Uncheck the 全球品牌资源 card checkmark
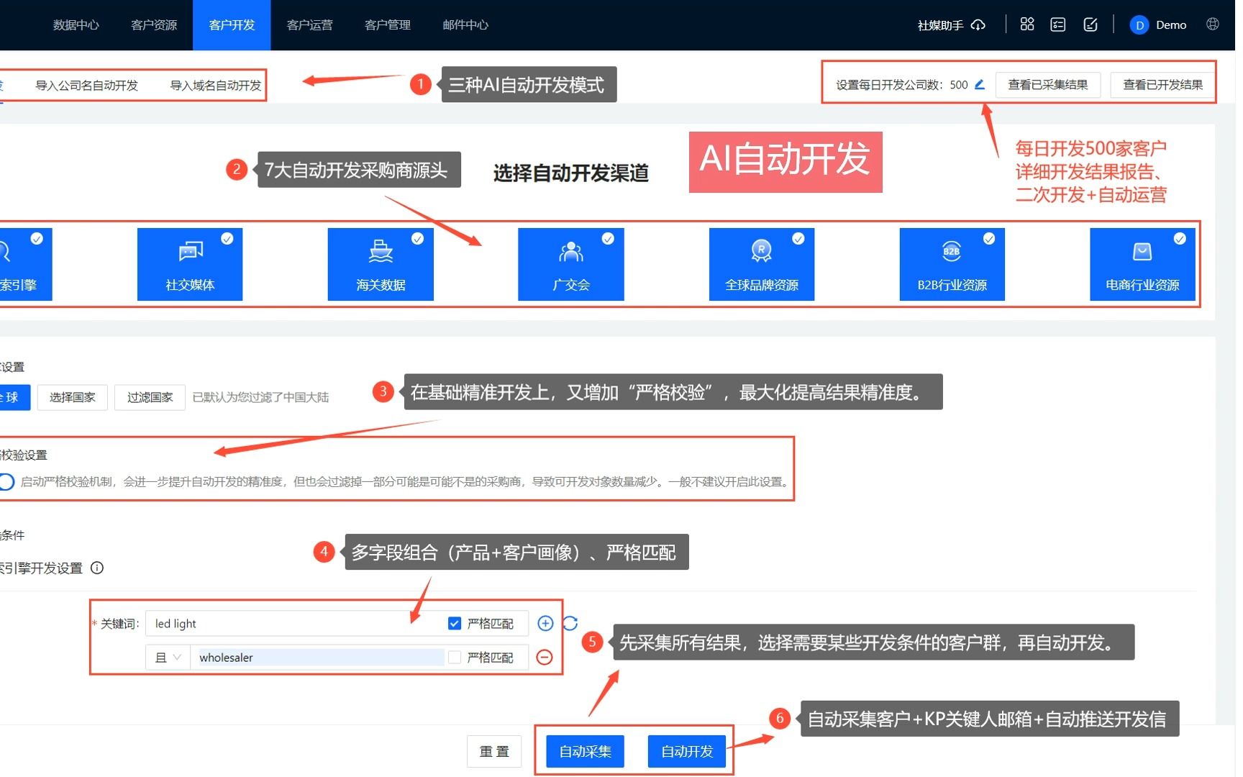 tap(798, 239)
